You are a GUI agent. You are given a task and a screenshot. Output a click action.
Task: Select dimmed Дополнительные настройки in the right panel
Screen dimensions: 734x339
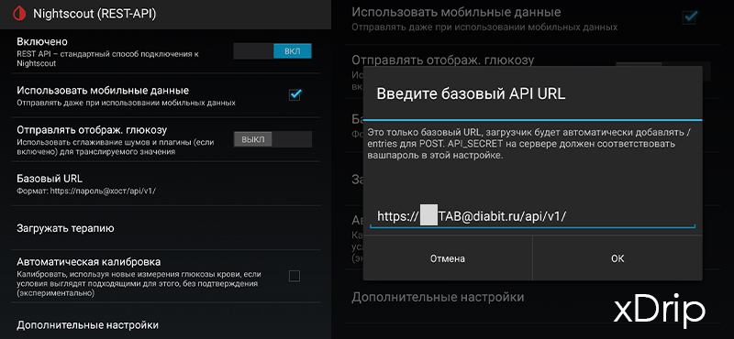(x=438, y=297)
